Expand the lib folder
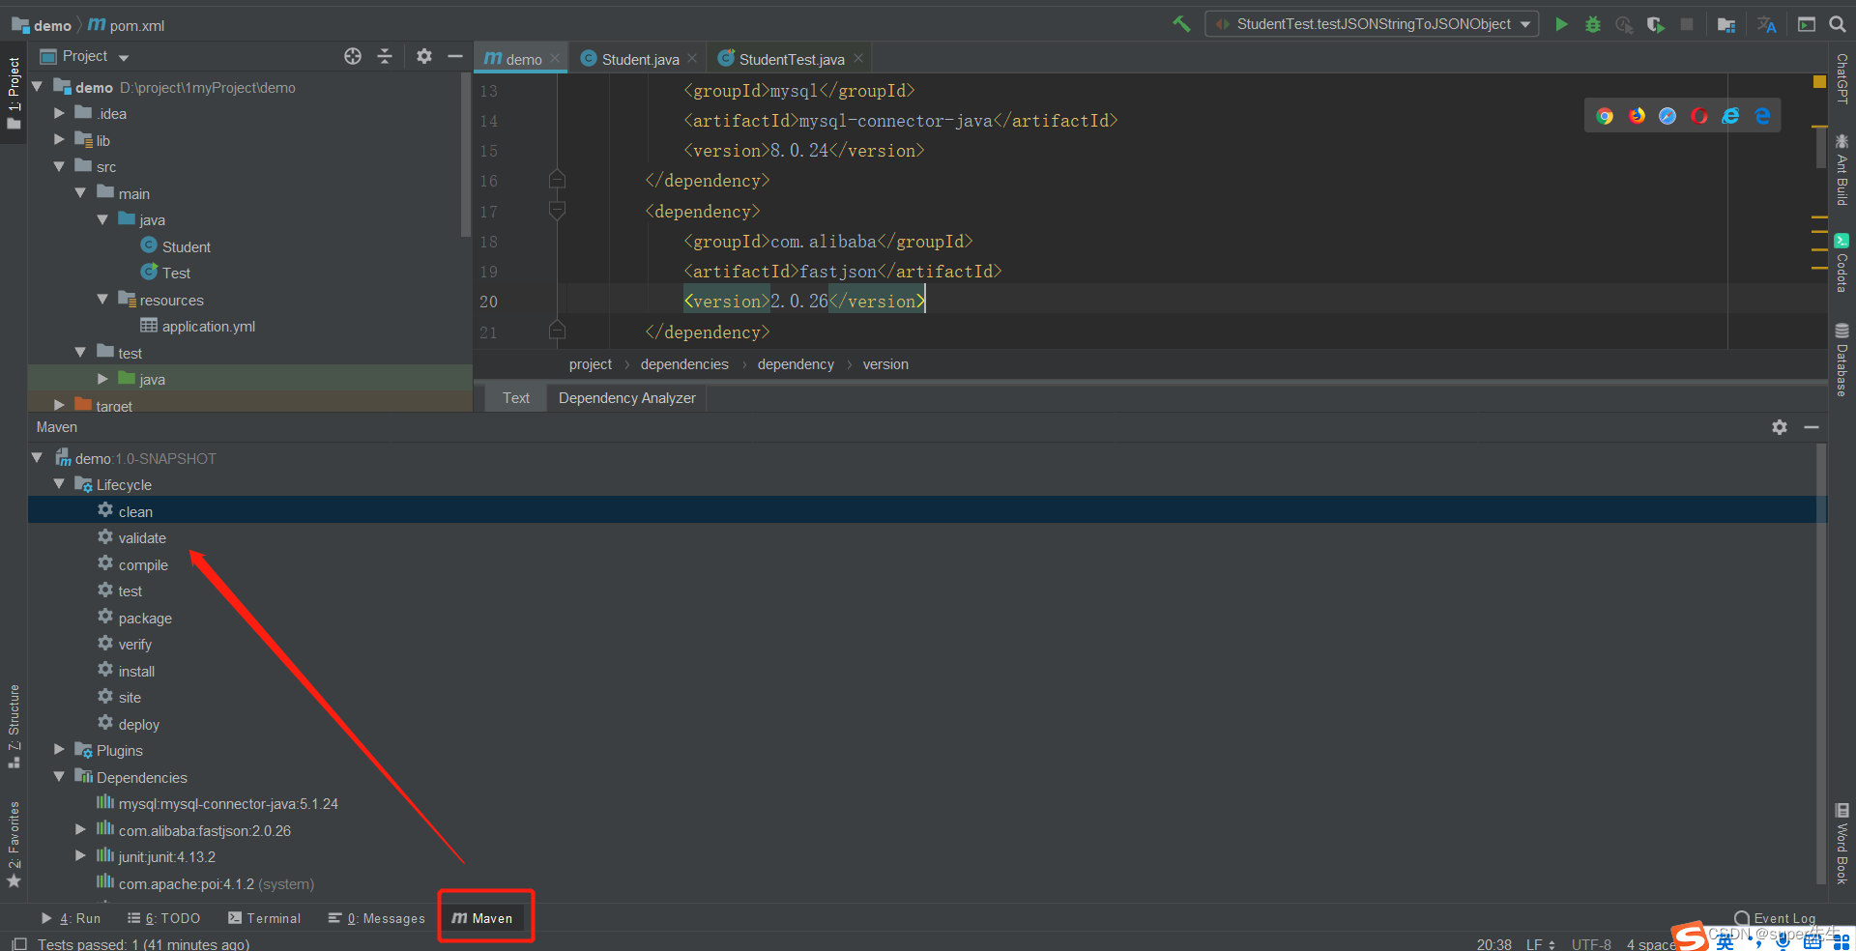 60,140
